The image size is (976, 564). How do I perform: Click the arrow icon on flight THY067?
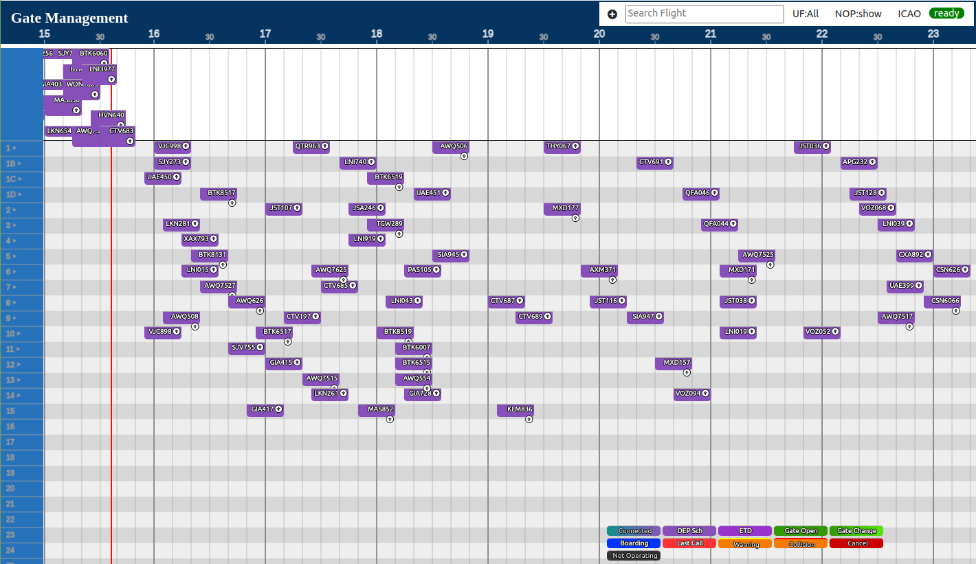tap(575, 146)
